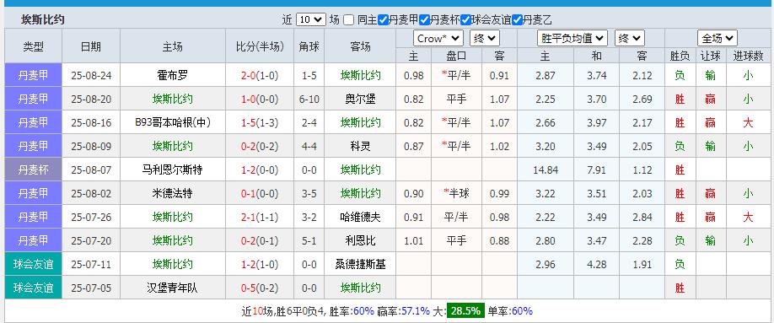
Task: Uncheck the 丹麦杯 filter checkbox
Action: [424, 19]
